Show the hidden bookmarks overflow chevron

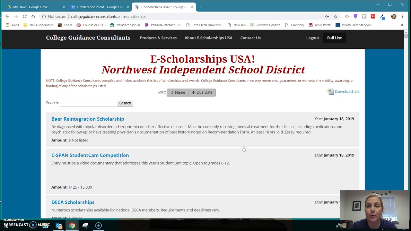pyautogui.click(x=402, y=25)
